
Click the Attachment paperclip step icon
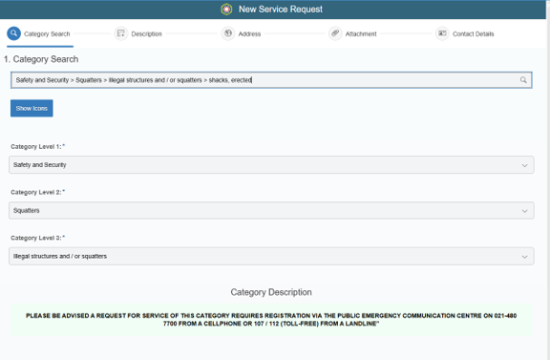click(335, 33)
